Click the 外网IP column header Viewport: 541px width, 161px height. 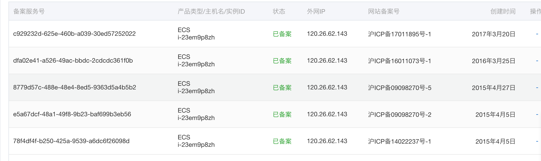[316, 12]
